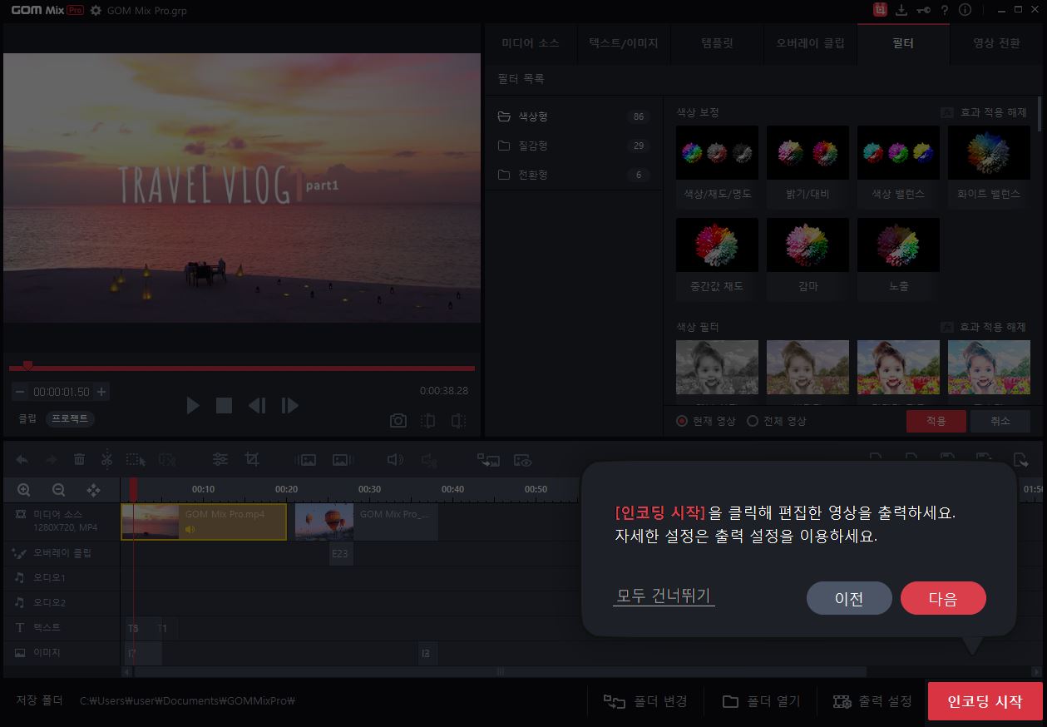The height and width of the screenshot is (727, 1047).
Task: Select the hot air balloon clip in timeline
Action: tap(367, 522)
